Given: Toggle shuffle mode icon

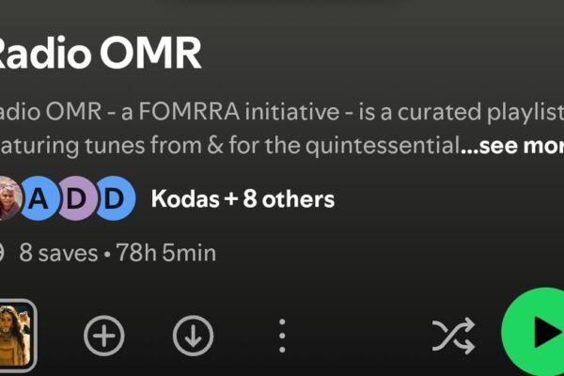Looking at the screenshot, I should point(454,336).
